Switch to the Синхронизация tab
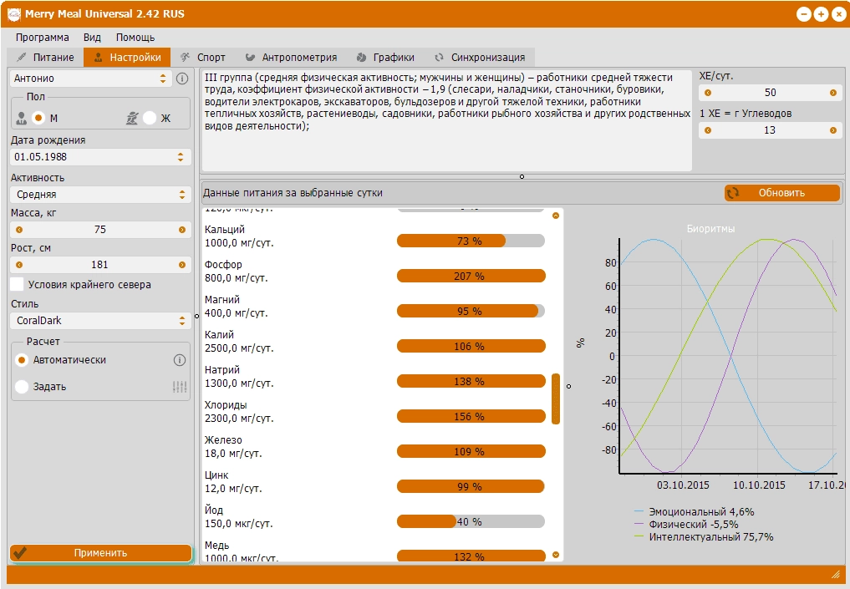This screenshot has width=850, height=589. [x=480, y=58]
